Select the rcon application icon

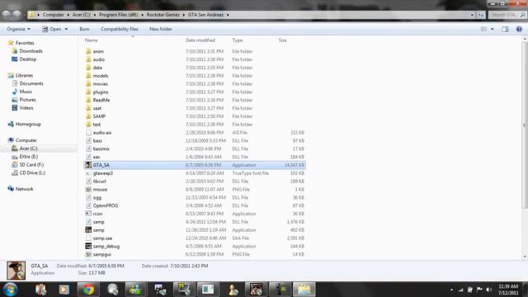pyautogui.click(x=88, y=214)
